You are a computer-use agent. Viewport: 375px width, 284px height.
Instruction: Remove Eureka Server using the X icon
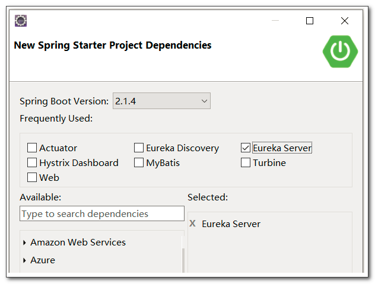coord(192,224)
